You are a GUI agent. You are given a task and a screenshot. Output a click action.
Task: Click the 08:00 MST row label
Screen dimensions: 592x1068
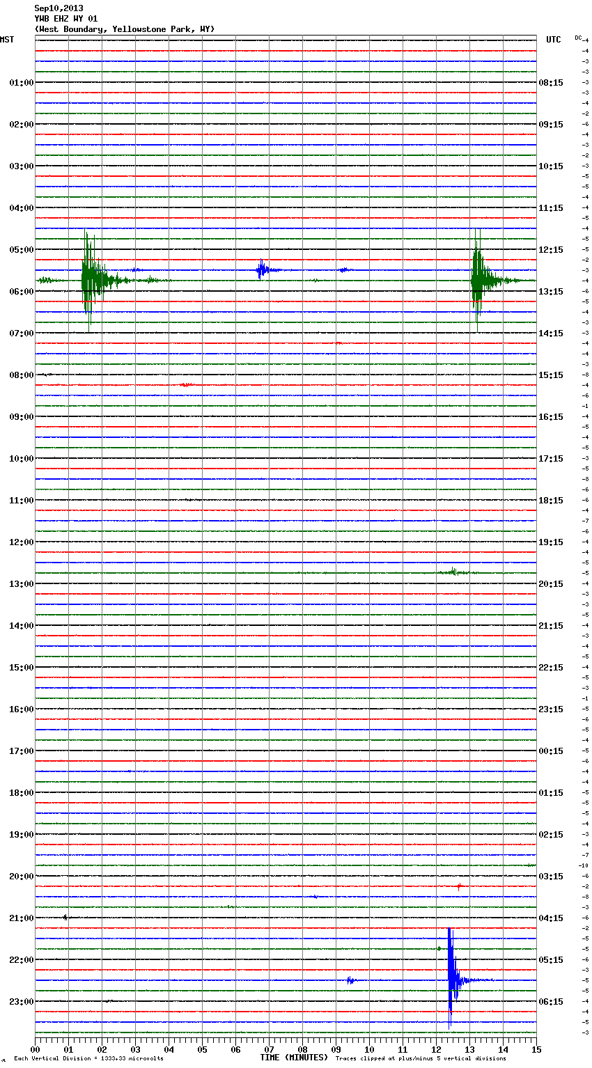[22, 375]
